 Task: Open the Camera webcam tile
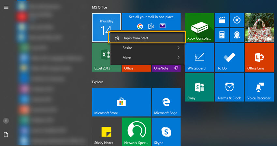click(x=237, y=35)
